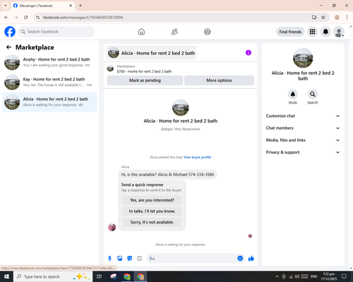Open the account profile picture menu
Image resolution: width=353 pixels, height=282 pixels.
339,32
